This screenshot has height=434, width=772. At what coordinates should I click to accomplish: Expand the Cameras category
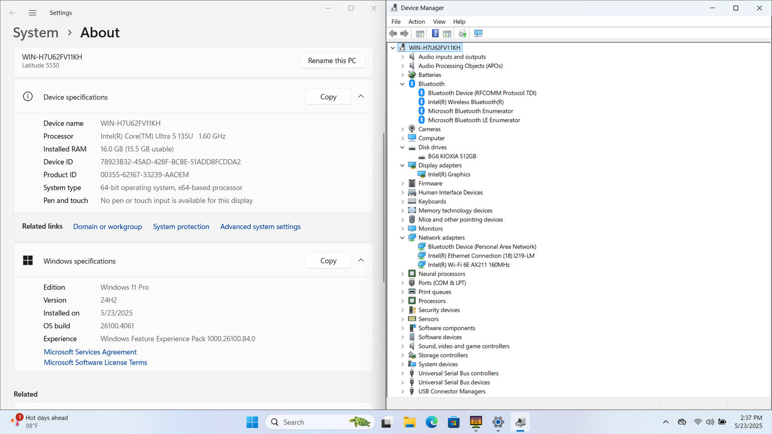(x=402, y=129)
